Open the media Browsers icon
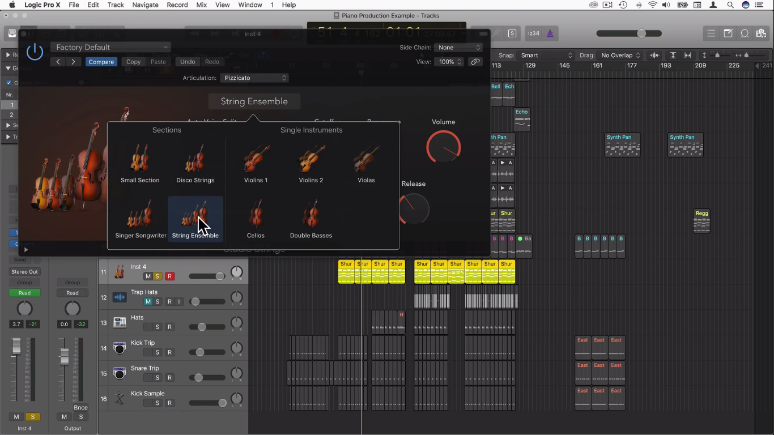The image size is (774, 435). pos(761,33)
